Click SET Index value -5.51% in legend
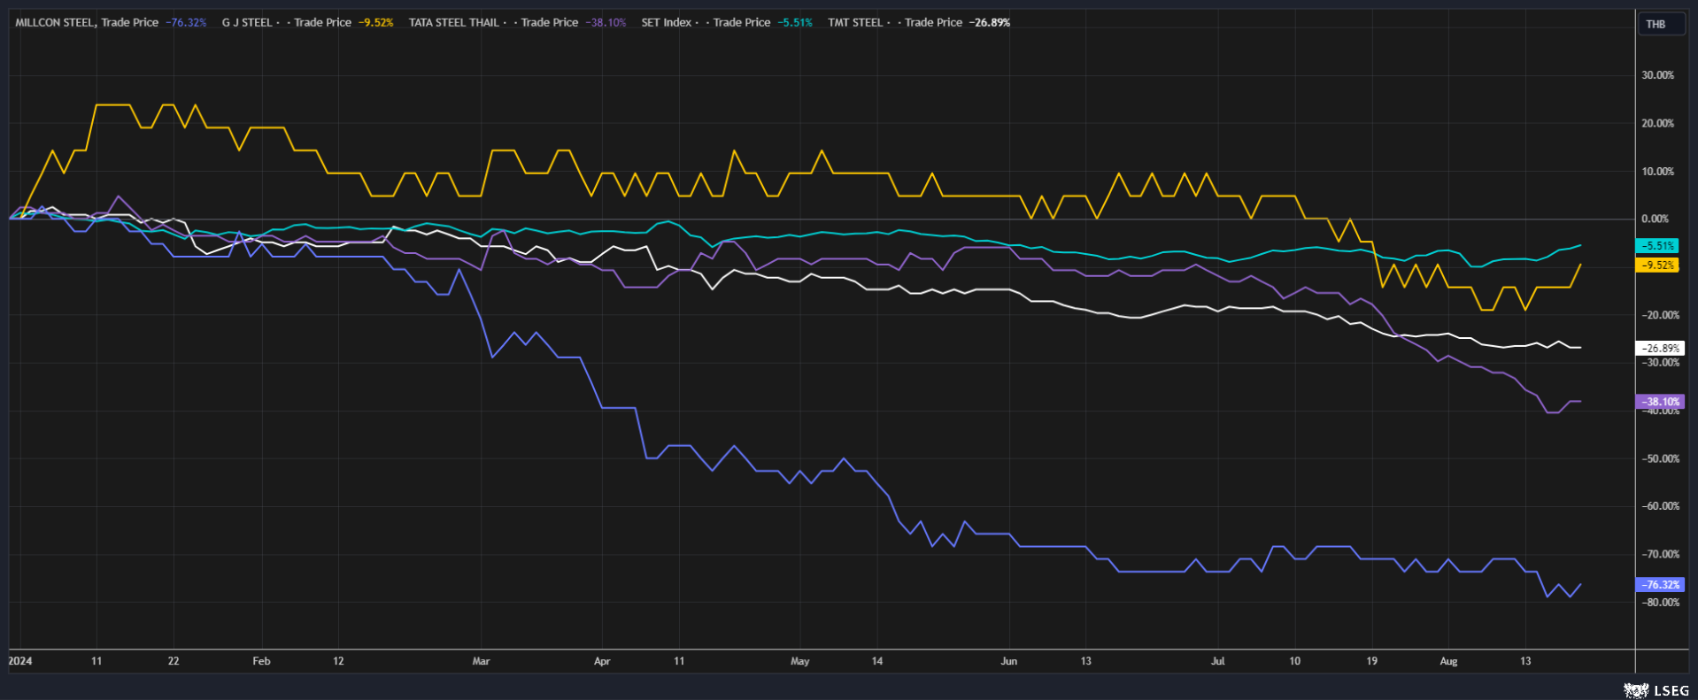 pos(795,23)
